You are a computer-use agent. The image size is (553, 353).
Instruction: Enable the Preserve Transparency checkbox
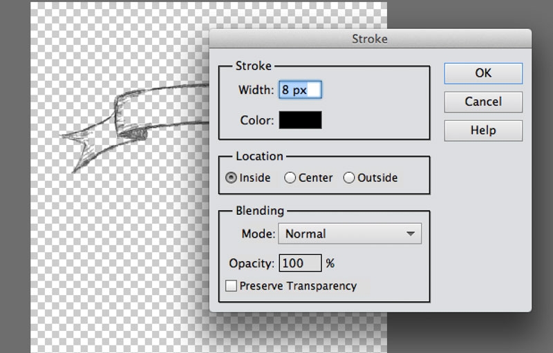[x=231, y=285]
